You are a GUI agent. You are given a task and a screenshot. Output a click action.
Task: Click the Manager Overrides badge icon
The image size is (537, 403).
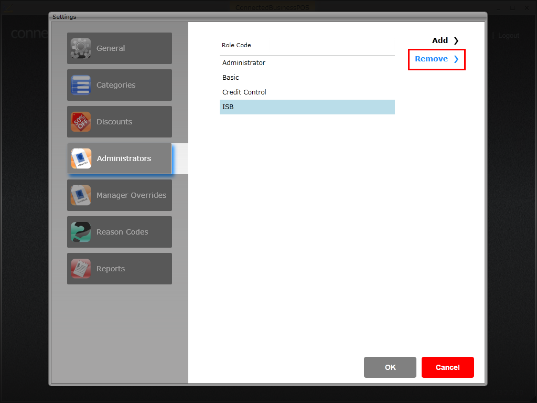coord(81,195)
